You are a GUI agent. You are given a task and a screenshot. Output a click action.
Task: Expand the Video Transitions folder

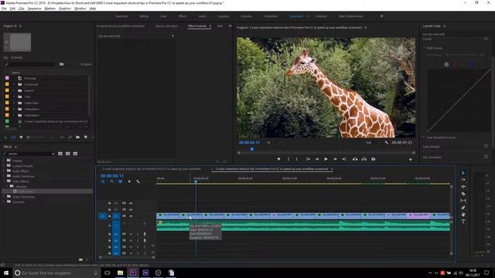[x=4, y=197]
